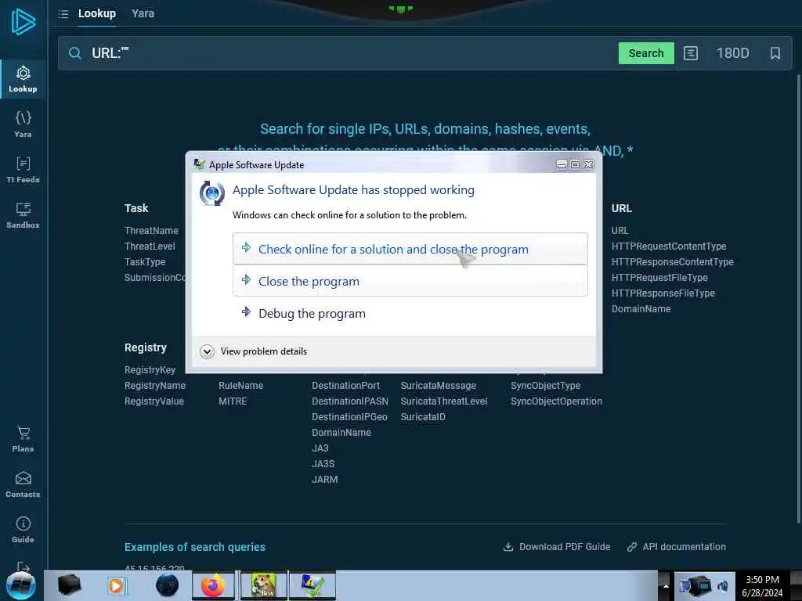Open the warning checkmark taskbar icon
This screenshot has height=601, width=802.
point(312,585)
